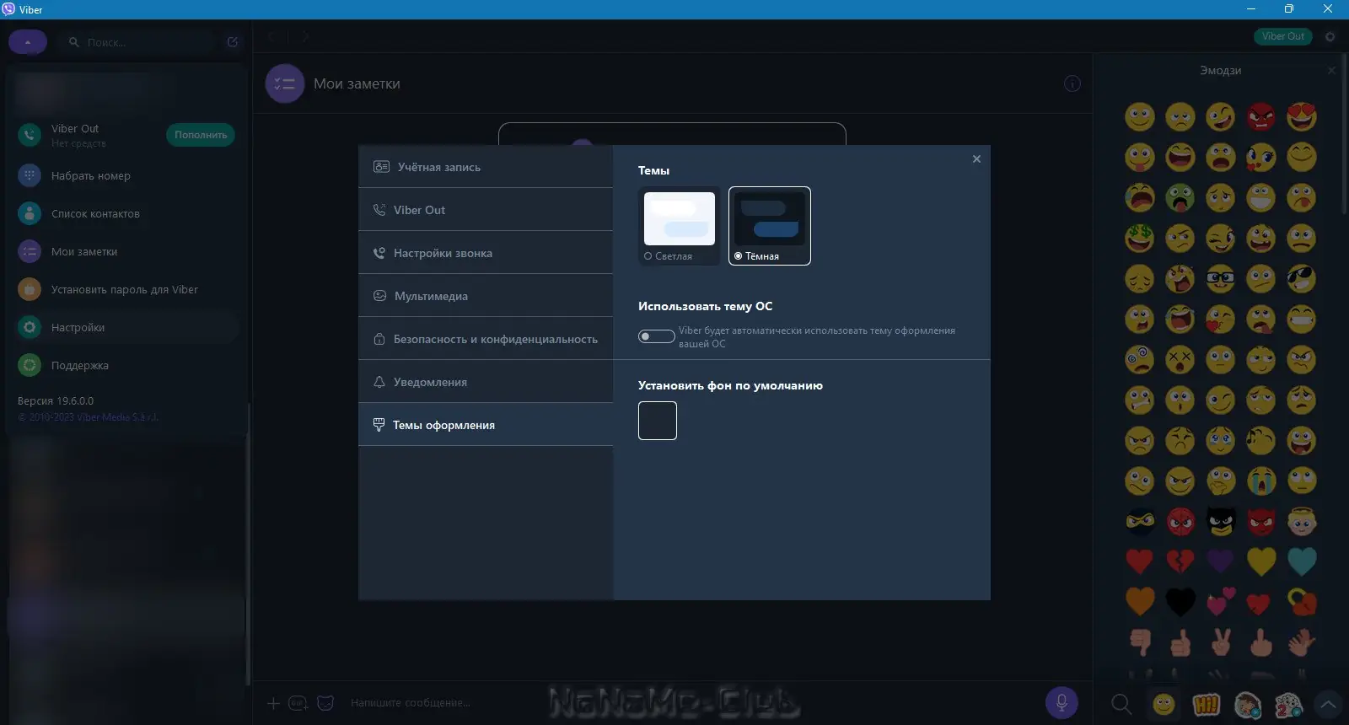The height and width of the screenshot is (725, 1349).
Task: Click the purple microphone voice button
Action: pos(1061,703)
